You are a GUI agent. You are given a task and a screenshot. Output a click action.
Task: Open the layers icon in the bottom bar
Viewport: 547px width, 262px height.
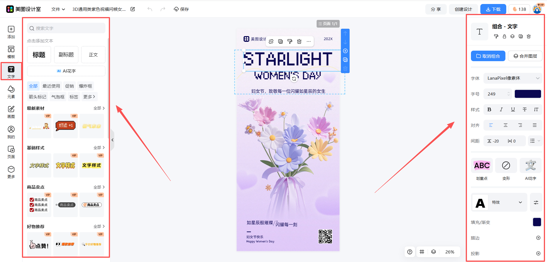(434, 252)
